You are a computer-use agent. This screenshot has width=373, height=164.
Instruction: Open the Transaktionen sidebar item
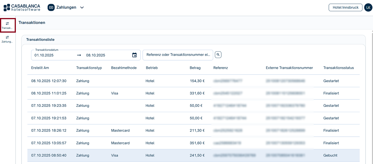pyautogui.click(x=7, y=25)
